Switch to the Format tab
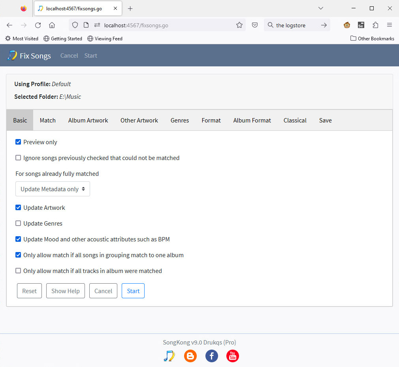Viewport: 399px width, 367px height. coord(211,120)
